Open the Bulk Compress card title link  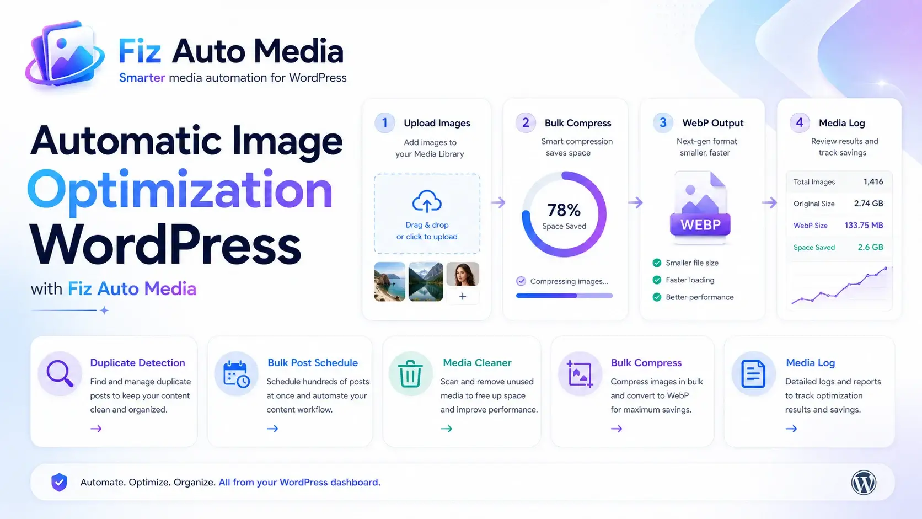pos(646,363)
